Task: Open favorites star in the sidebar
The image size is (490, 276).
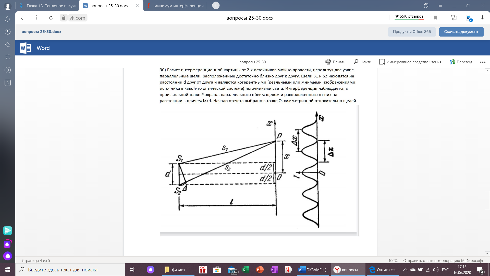Action: pyautogui.click(x=8, y=44)
